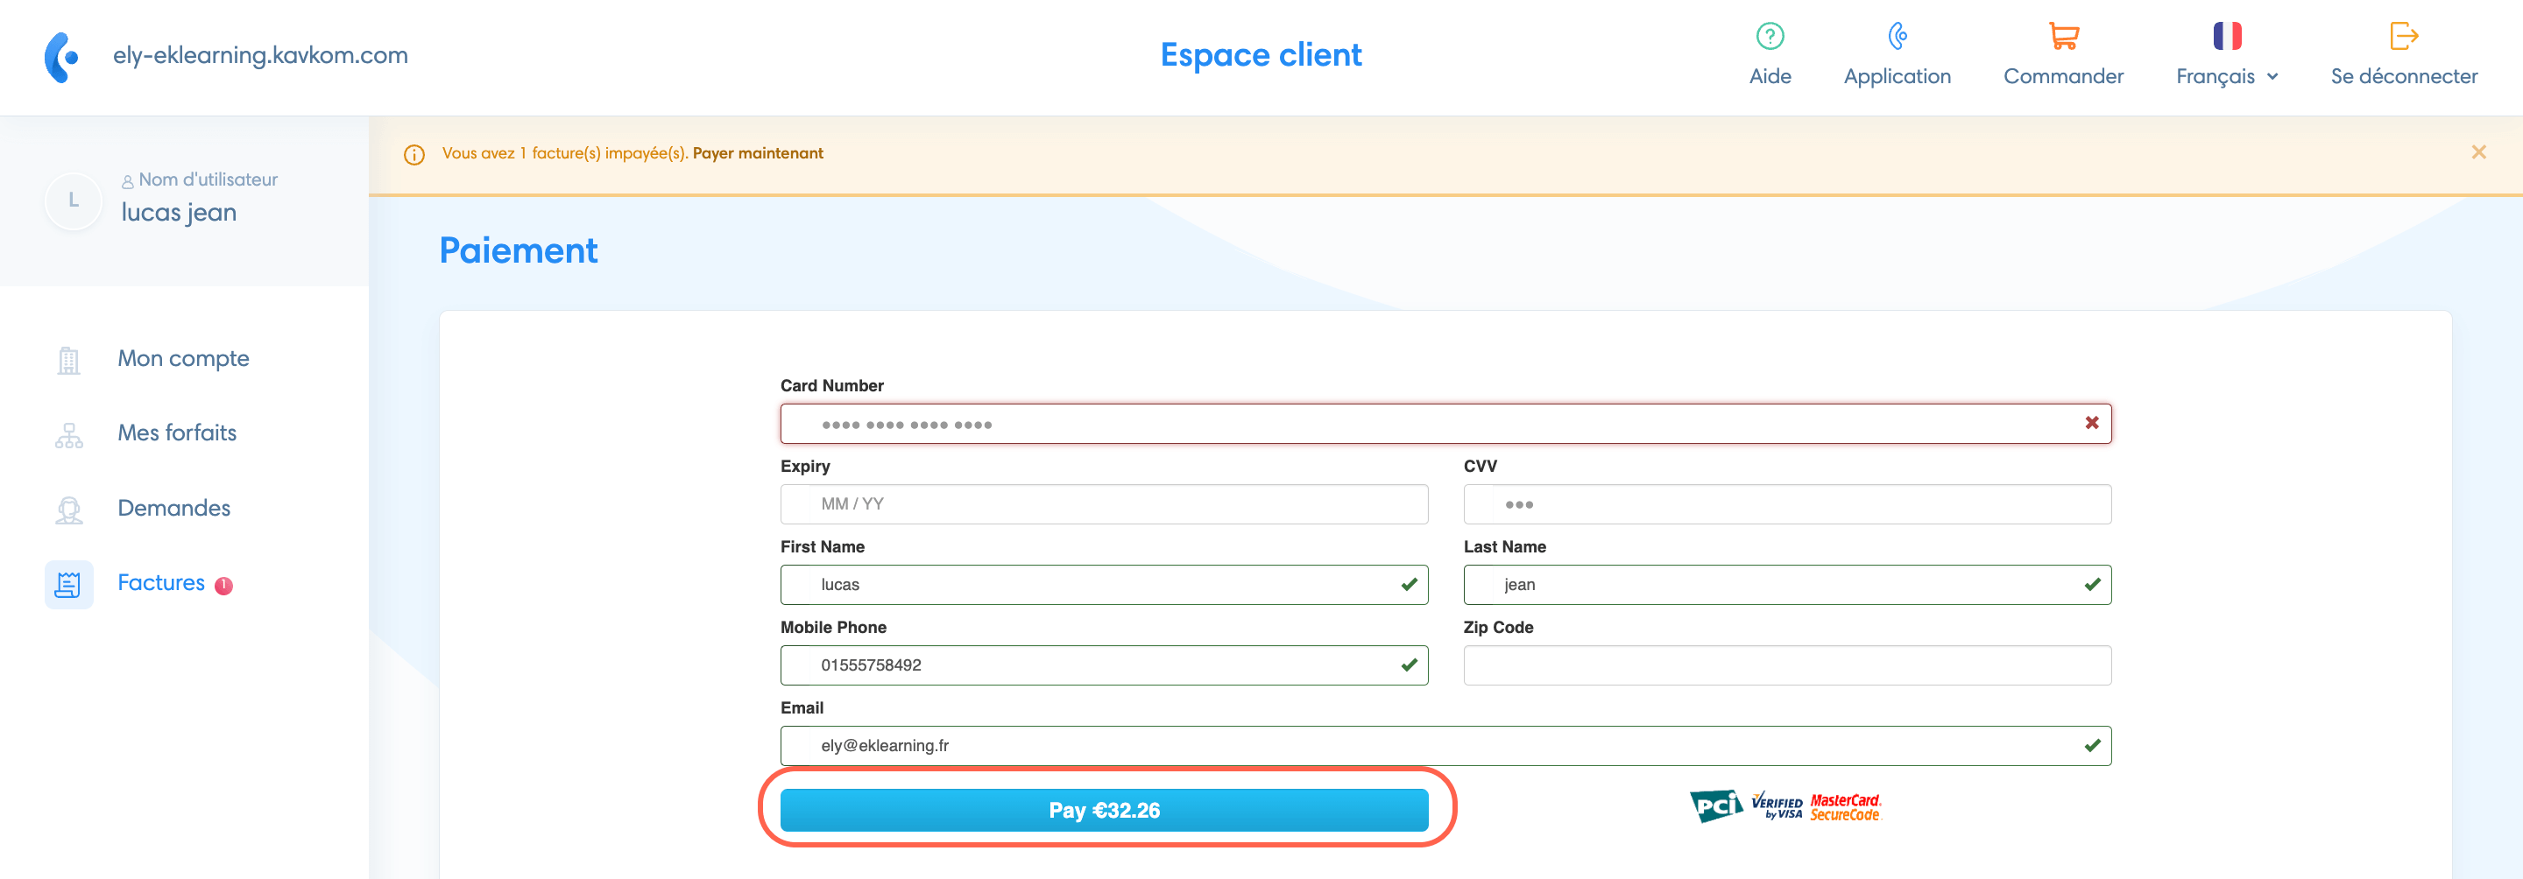
Task: Click the small user icon beside Nom d'utilisateur
Action: (127, 181)
